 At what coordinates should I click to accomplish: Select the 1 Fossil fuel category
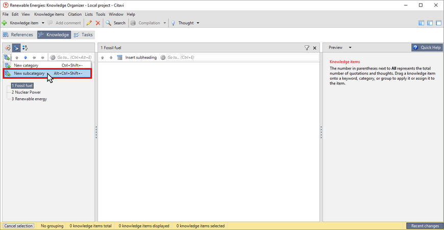(22, 85)
